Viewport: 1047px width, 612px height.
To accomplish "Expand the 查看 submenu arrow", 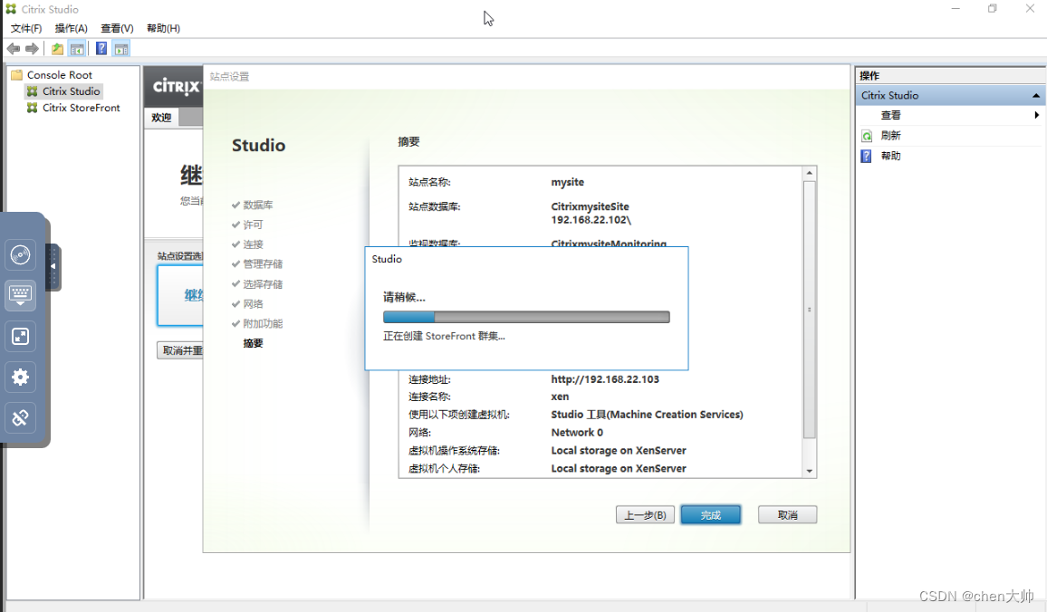I will [1036, 115].
